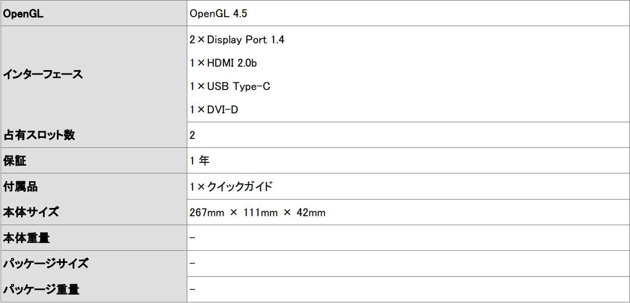Click the インターフェース row header
Image resolution: width=630 pixels, height=303 pixels.
coord(42,74)
